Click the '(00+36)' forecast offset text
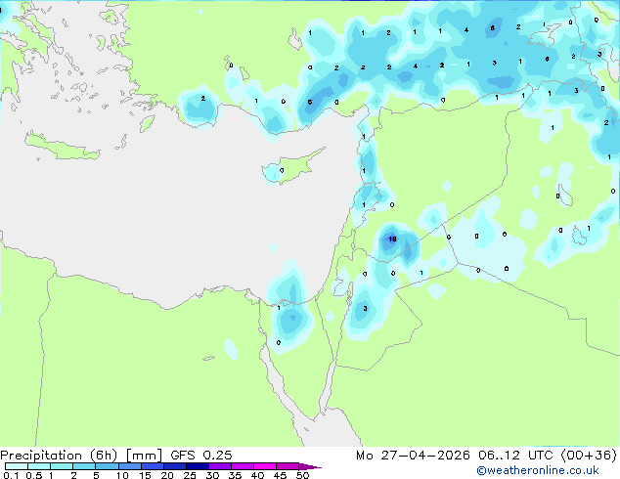Viewport: 620px width, 479px height. (589, 456)
